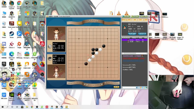Viewport: 194px width, 109px height.
Task: Select the 月光黑 row in player list
Action: pyautogui.click(x=134, y=42)
